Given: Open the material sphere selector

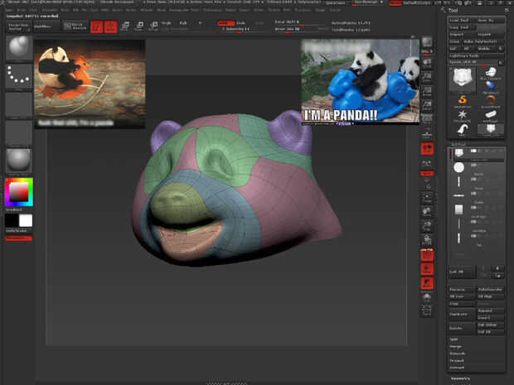Looking at the screenshot, I should point(18,159).
